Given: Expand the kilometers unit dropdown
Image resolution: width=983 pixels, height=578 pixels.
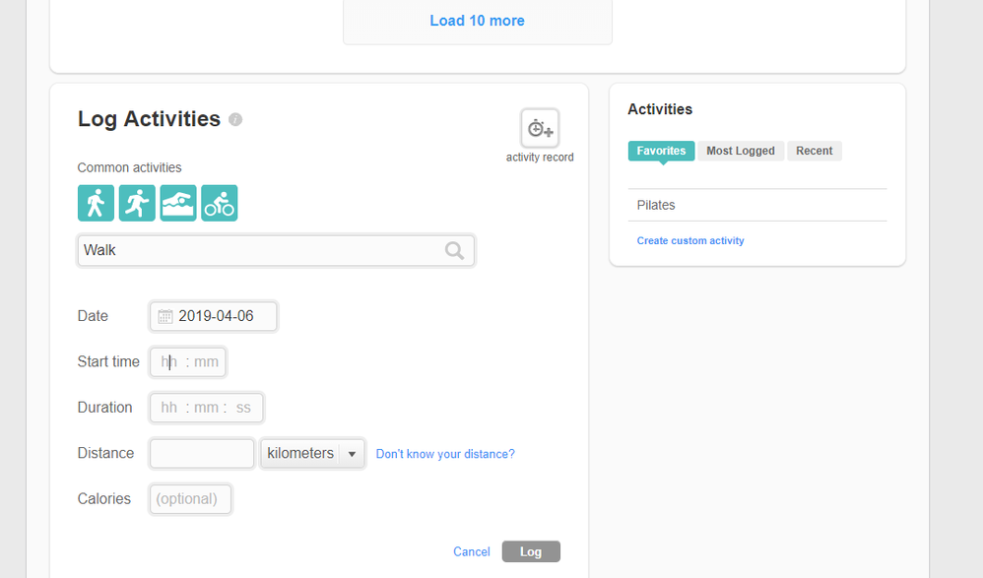Looking at the screenshot, I should click(352, 454).
